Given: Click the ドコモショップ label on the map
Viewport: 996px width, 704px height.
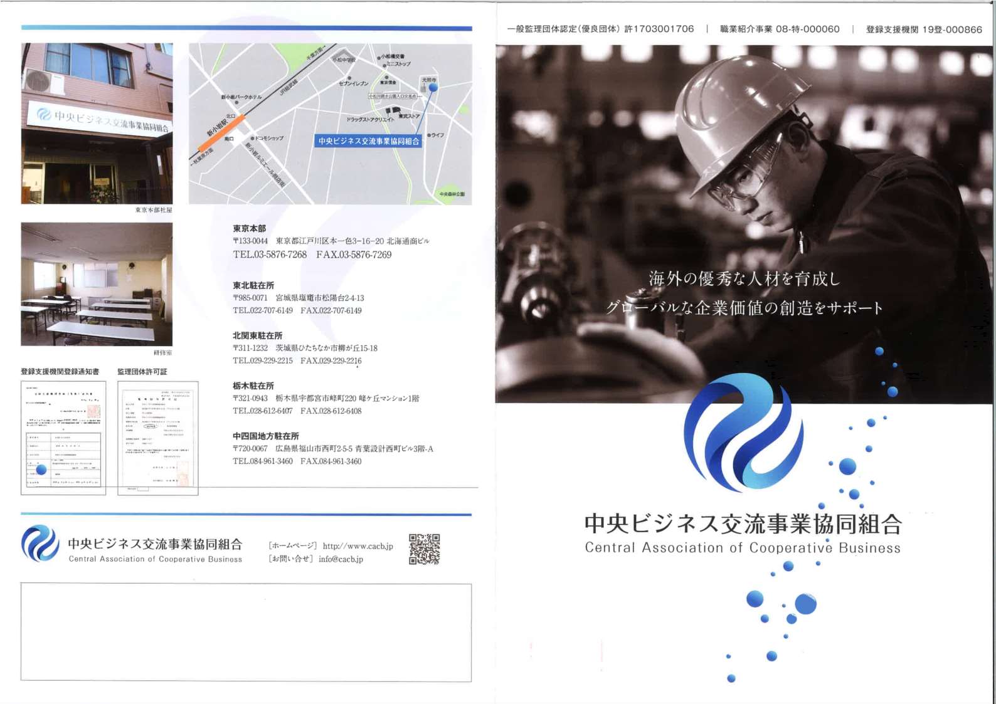Looking at the screenshot, I should pyautogui.click(x=270, y=138).
